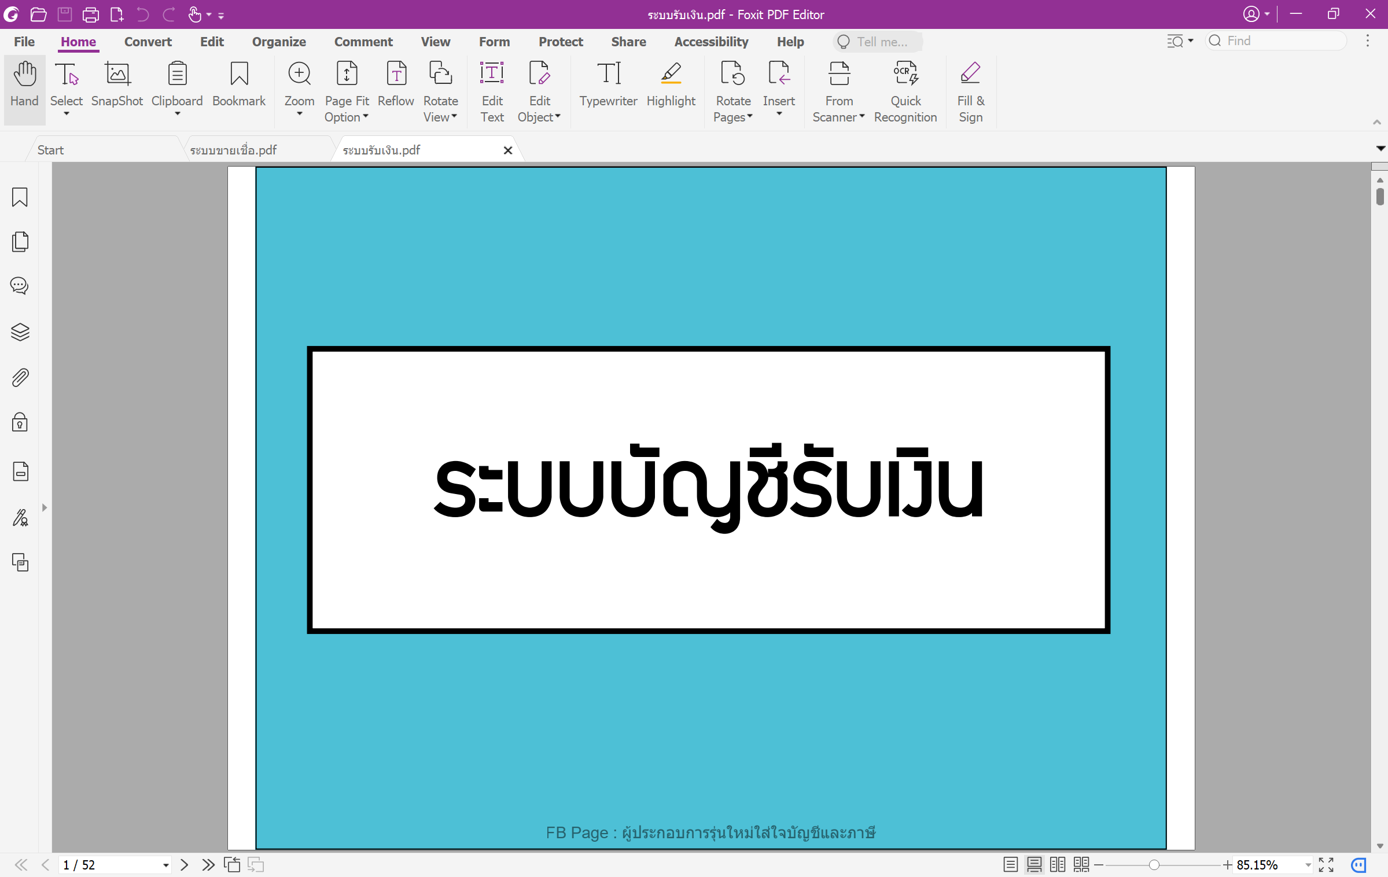Click the zoom in plus button

click(1227, 865)
